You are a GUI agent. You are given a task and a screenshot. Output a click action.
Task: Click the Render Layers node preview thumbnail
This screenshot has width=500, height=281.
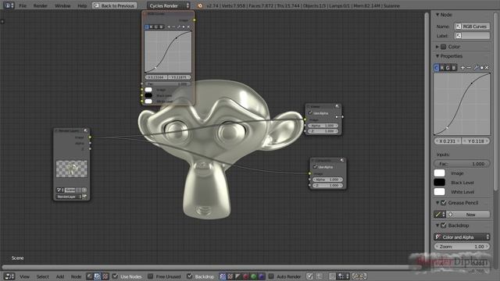(71, 169)
